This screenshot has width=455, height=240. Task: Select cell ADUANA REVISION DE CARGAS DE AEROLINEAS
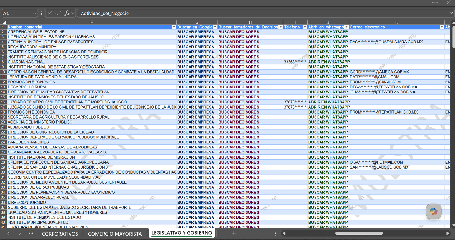coord(92,147)
